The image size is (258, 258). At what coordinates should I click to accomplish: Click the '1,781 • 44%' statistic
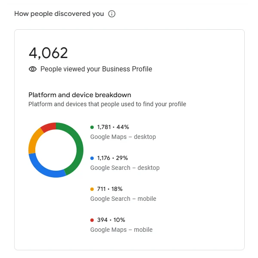pyautogui.click(x=113, y=127)
